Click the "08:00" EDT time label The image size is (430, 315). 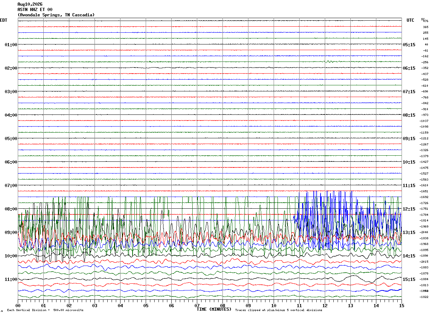(x=11, y=209)
